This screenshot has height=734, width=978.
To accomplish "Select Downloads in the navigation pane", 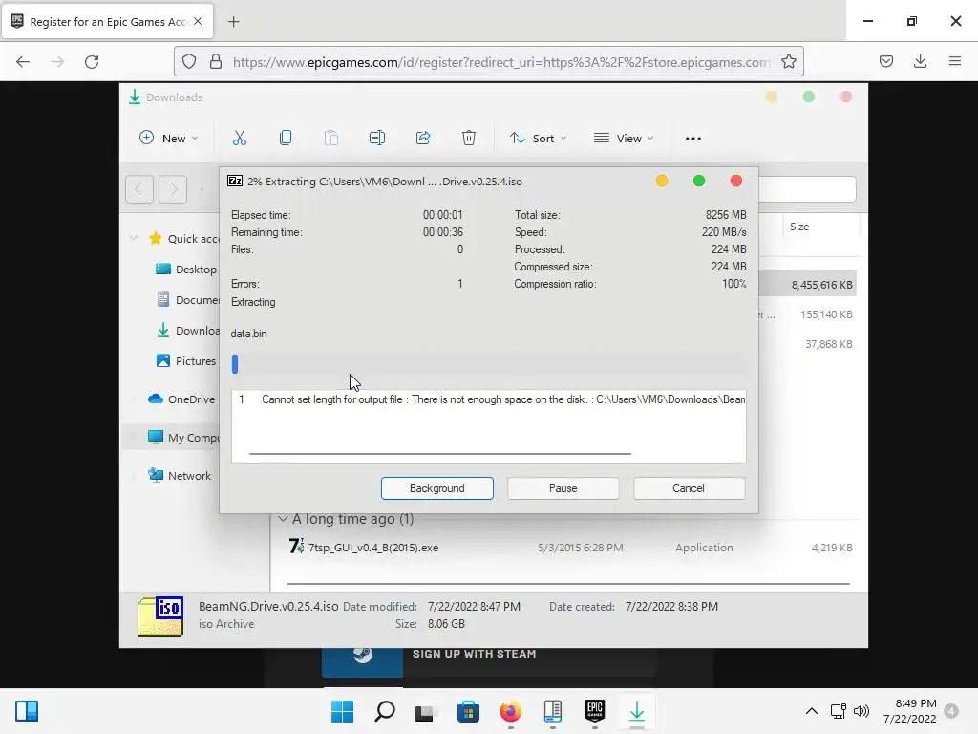I will coord(188,330).
